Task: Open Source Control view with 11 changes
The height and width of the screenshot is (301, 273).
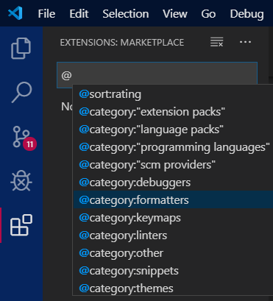Action: tap(24, 138)
